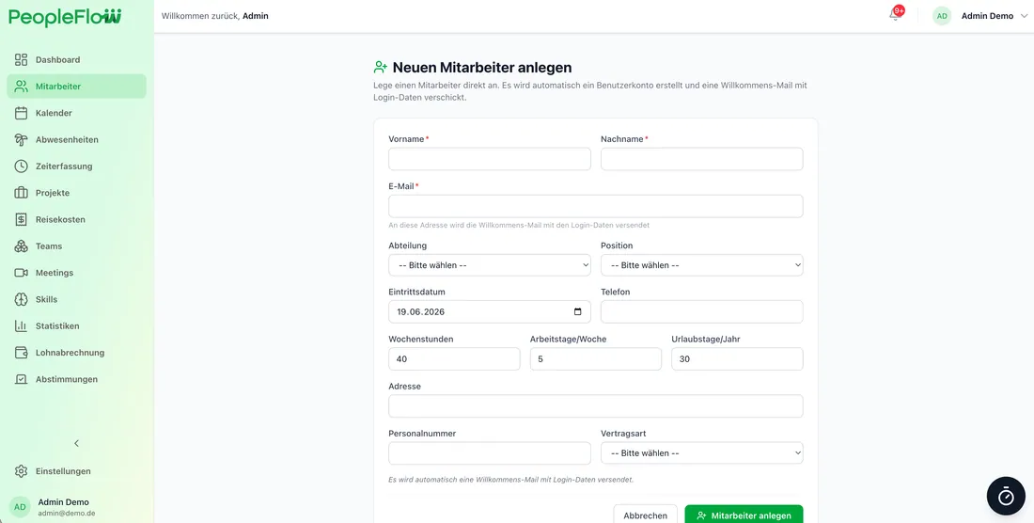Image resolution: width=1034 pixels, height=523 pixels.
Task: Open Einstellungen label in sidebar
Action: point(63,471)
